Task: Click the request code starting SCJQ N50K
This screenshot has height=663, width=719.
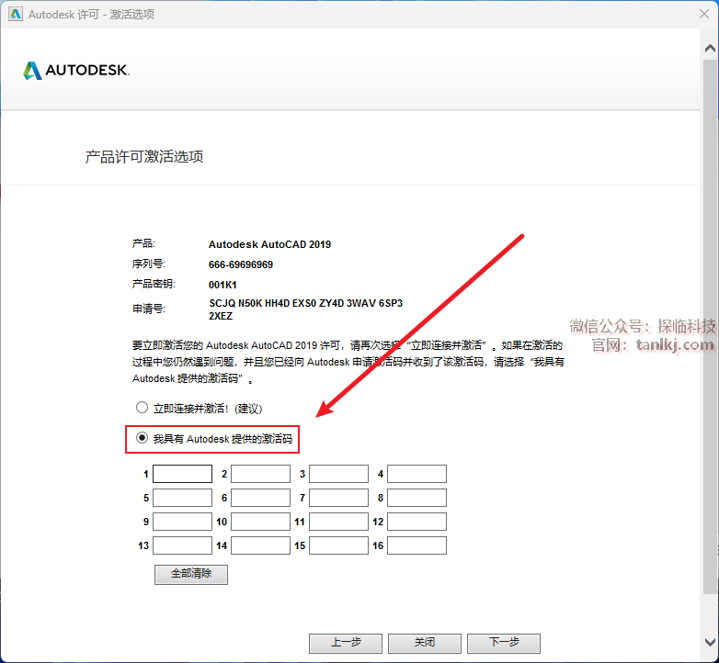Action: [x=306, y=303]
